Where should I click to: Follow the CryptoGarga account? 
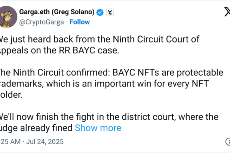coord(79,22)
